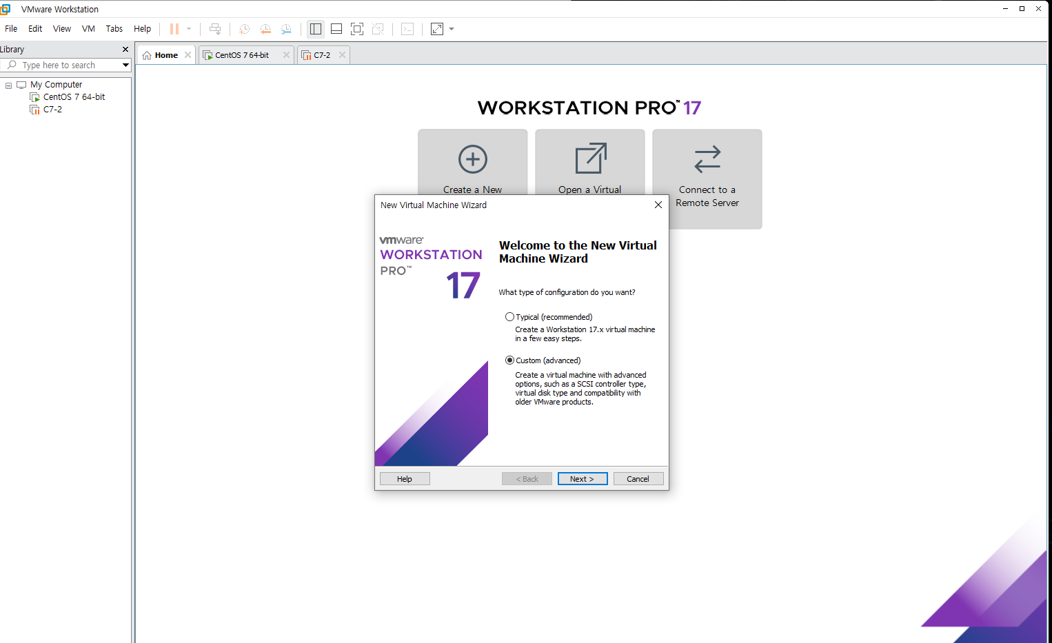Select My Computer in the library tree
1052x643 pixels.
(x=56, y=85)
